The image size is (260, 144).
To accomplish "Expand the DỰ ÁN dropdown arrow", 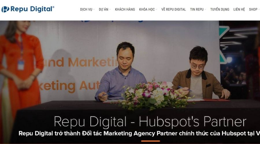I will point(110,10).
